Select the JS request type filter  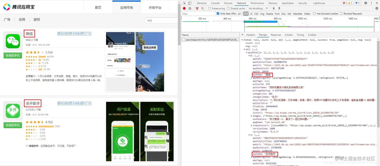(251, 14)
